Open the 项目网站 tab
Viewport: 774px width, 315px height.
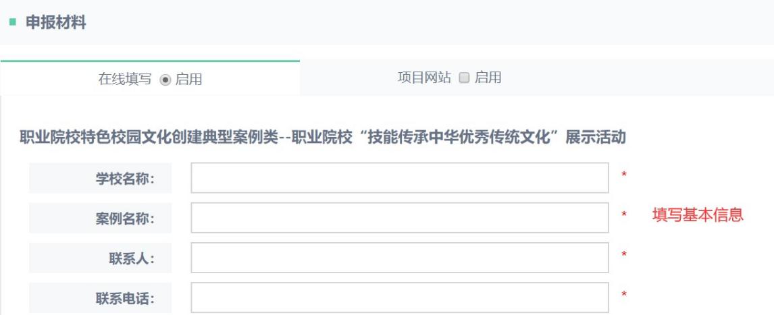pos(424,78)
